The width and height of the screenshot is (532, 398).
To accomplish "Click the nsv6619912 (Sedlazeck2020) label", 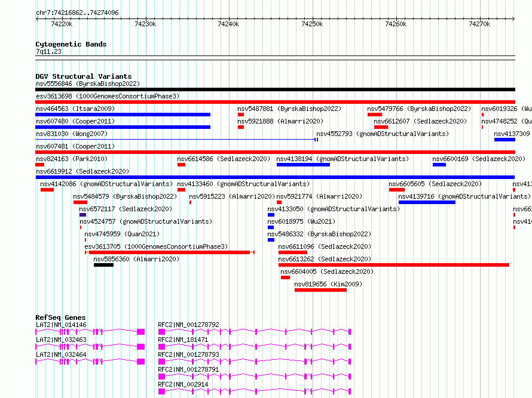I will [82, 171].
